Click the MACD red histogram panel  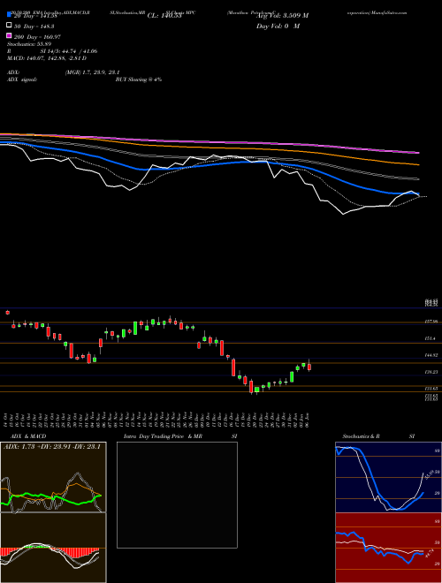pos(53,548)
